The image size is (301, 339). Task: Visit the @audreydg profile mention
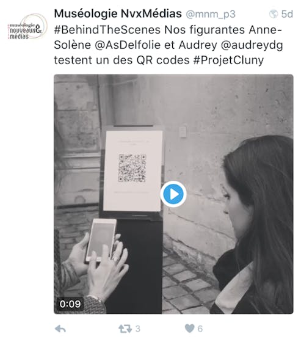pyautogui.click(x=252, y=46)
